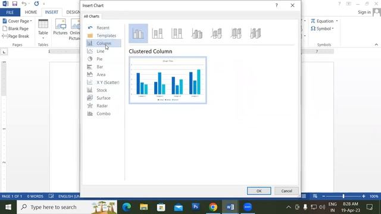Screen dimensions: 381x214
Task: Open Google Chrome from taskbar
Action: pyautogui.click(x=213, y=207)
